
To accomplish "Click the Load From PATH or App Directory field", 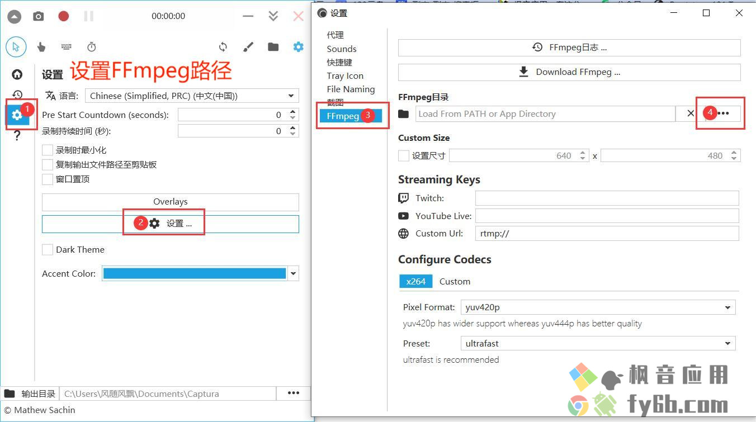I will [x=545, y=114].
